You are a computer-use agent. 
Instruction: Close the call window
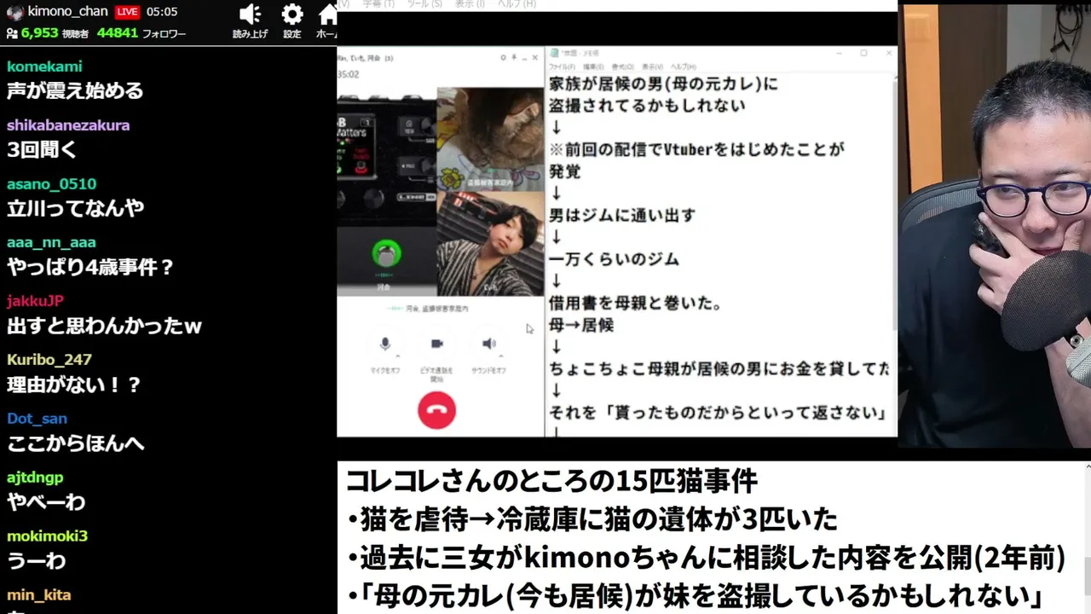pyautogui.click(x=535, y=58)
